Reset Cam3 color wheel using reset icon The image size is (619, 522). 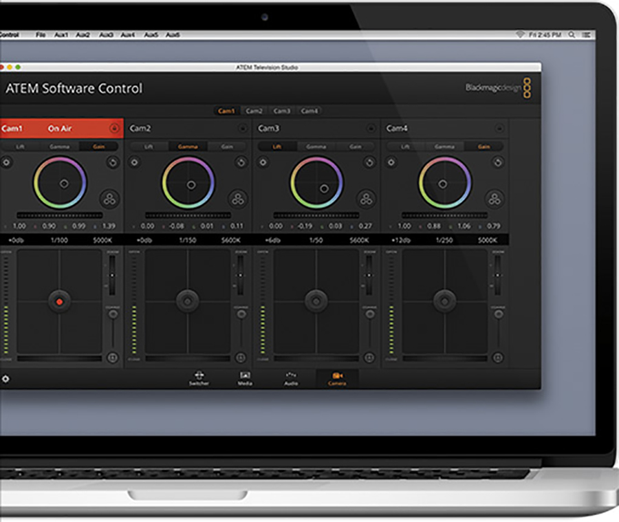click(369, 162)
